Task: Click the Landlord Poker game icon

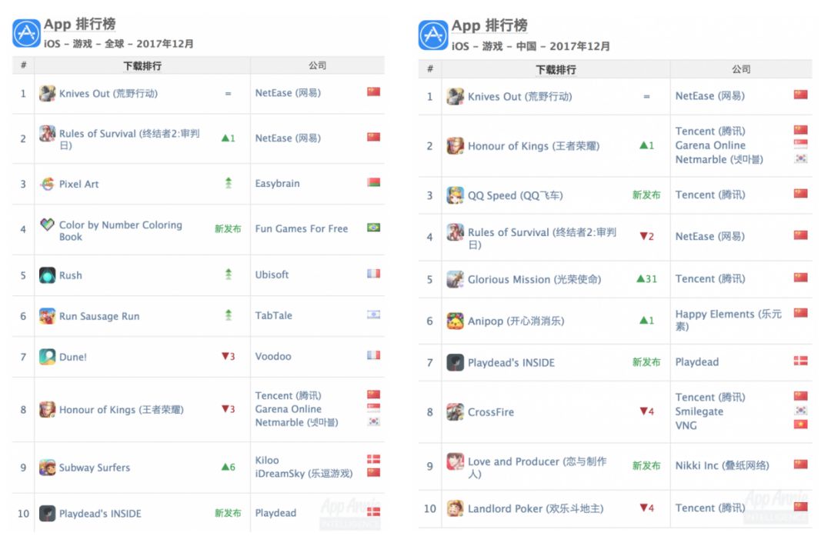Action: 456,508
